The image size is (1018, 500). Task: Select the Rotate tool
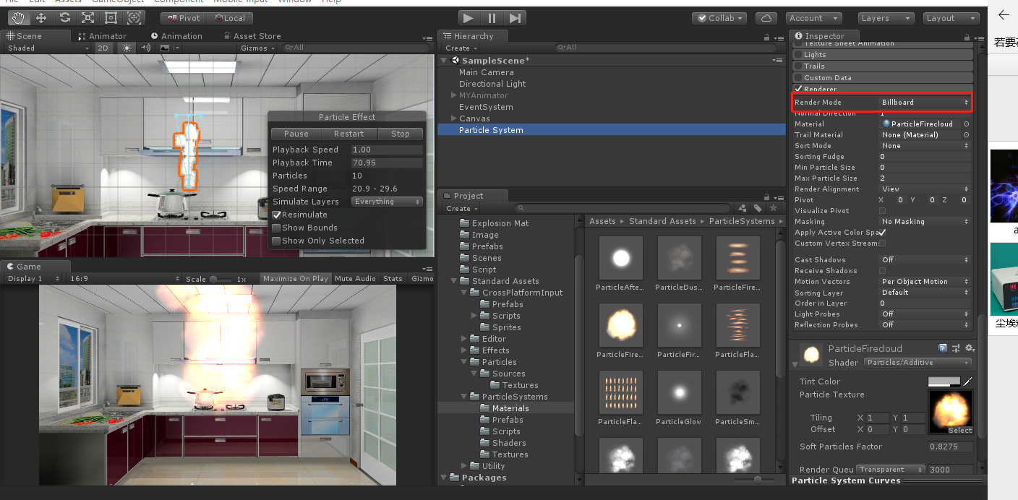64,18
